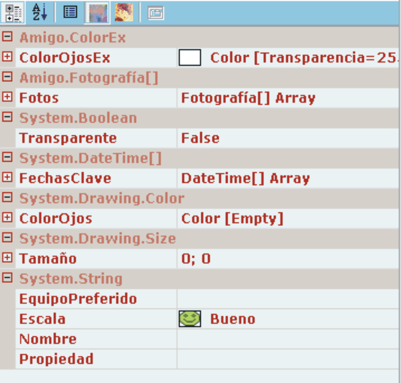401x383 pixels.
Task: Click the green smiley icon beside Bueno
Action: [x=190, y=319]
